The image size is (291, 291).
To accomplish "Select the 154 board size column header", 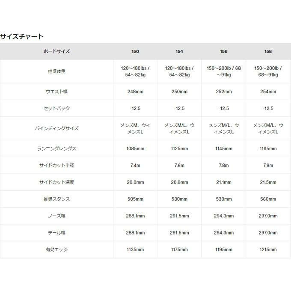I will [179, 51].
